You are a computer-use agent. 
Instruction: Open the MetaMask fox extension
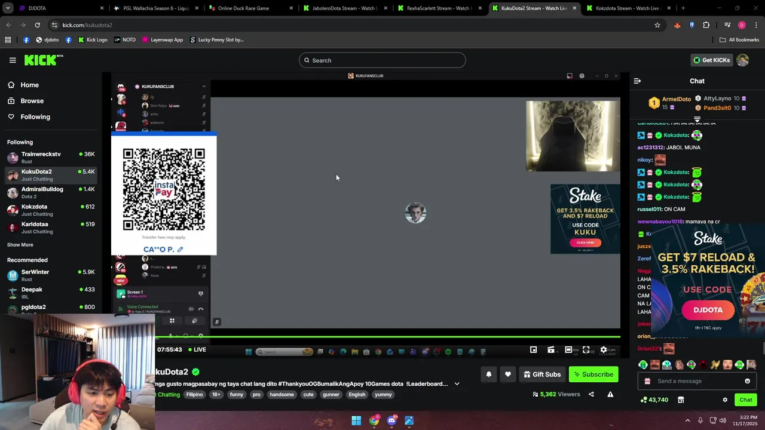click(677, 25)
